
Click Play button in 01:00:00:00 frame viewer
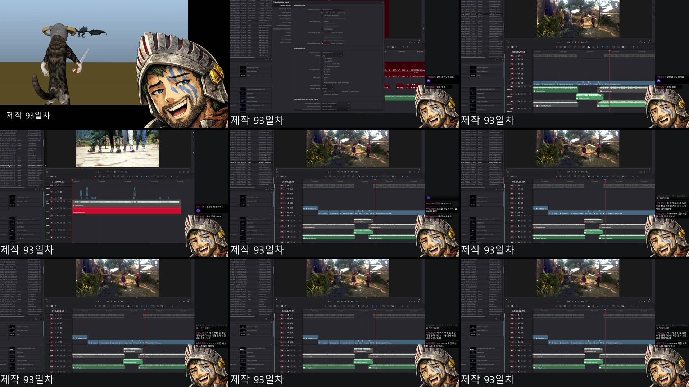coord(118,172)
